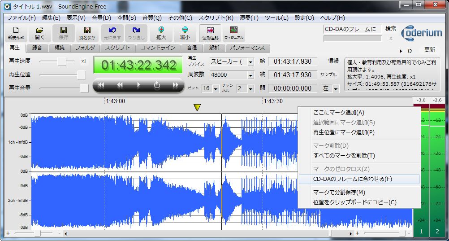449x241 pixels.
Task: Click the 保存 (save) floppy icon
Action: click(x=64, y=33)
